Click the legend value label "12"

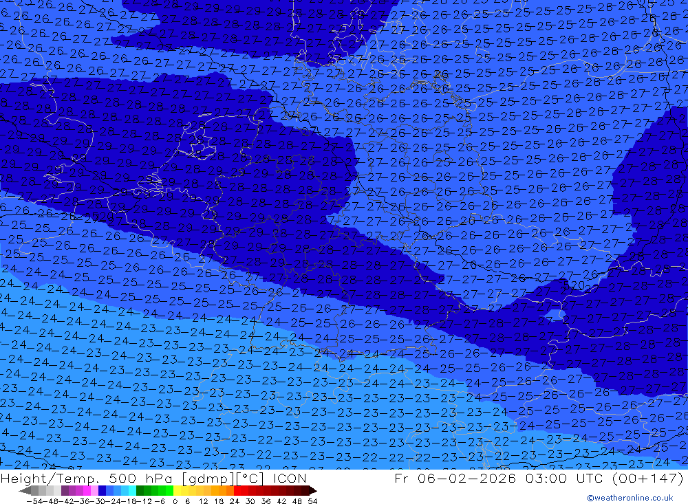[203, 501]
